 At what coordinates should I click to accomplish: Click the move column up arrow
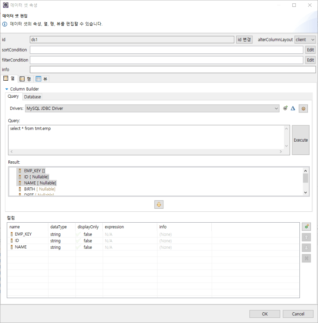(x=307, y=237)
